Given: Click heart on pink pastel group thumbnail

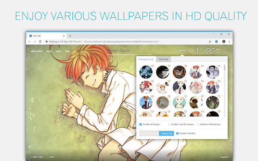Looking at the screenshot, I should [202, 81].
